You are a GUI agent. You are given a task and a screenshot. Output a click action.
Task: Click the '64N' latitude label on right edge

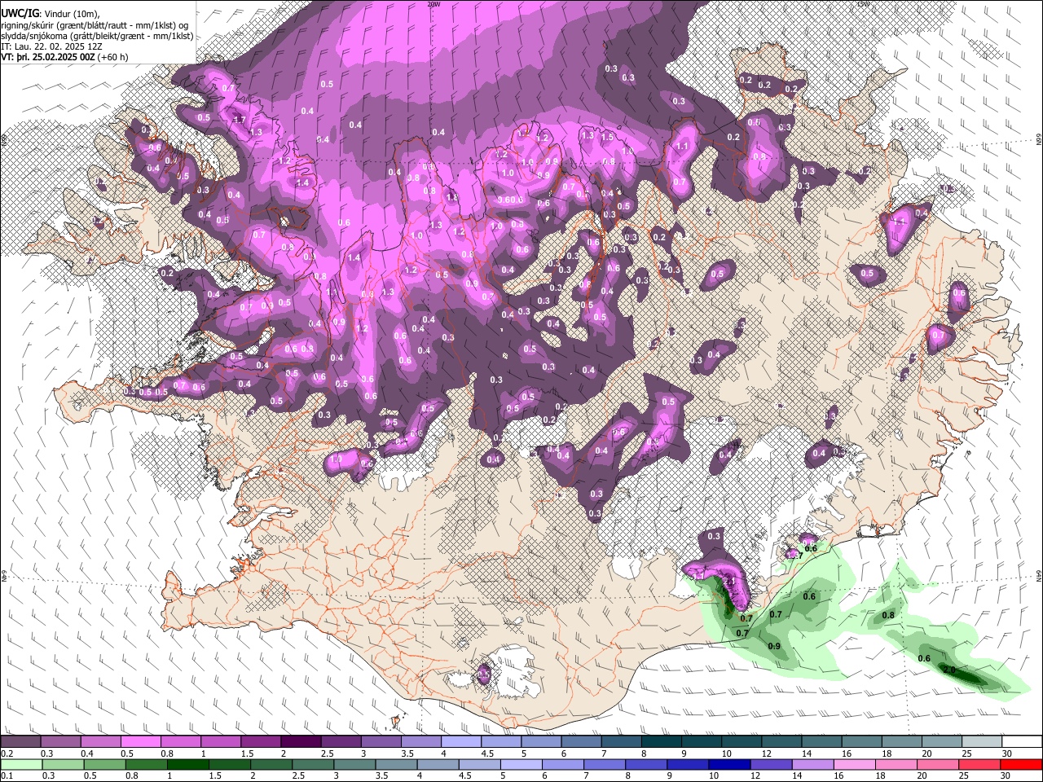tap(1038, 575)
